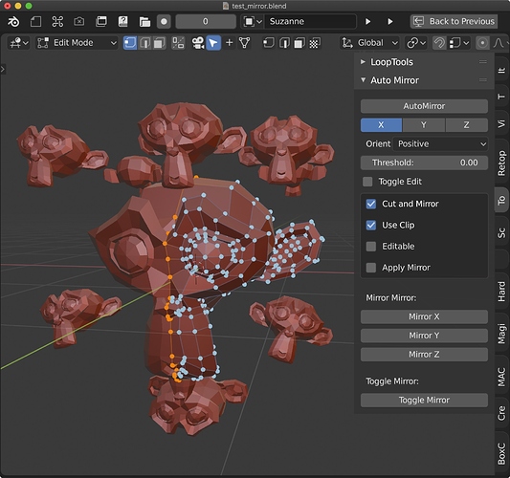
Task: Uncheck the Use Clip checkbox
Action: click(x=371, y=226)
